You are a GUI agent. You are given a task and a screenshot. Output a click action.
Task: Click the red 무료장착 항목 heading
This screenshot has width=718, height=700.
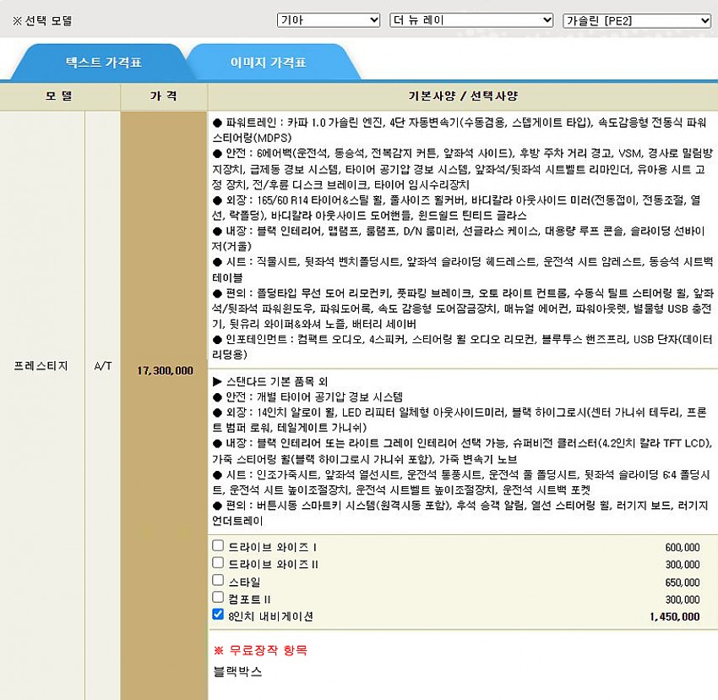coord(260,650)
